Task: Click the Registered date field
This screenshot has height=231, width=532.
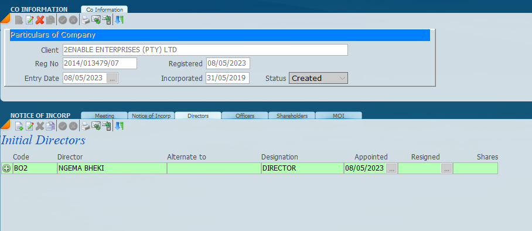Action: point(228,63)
